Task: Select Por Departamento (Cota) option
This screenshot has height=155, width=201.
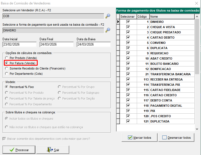Action: [6, 74]
